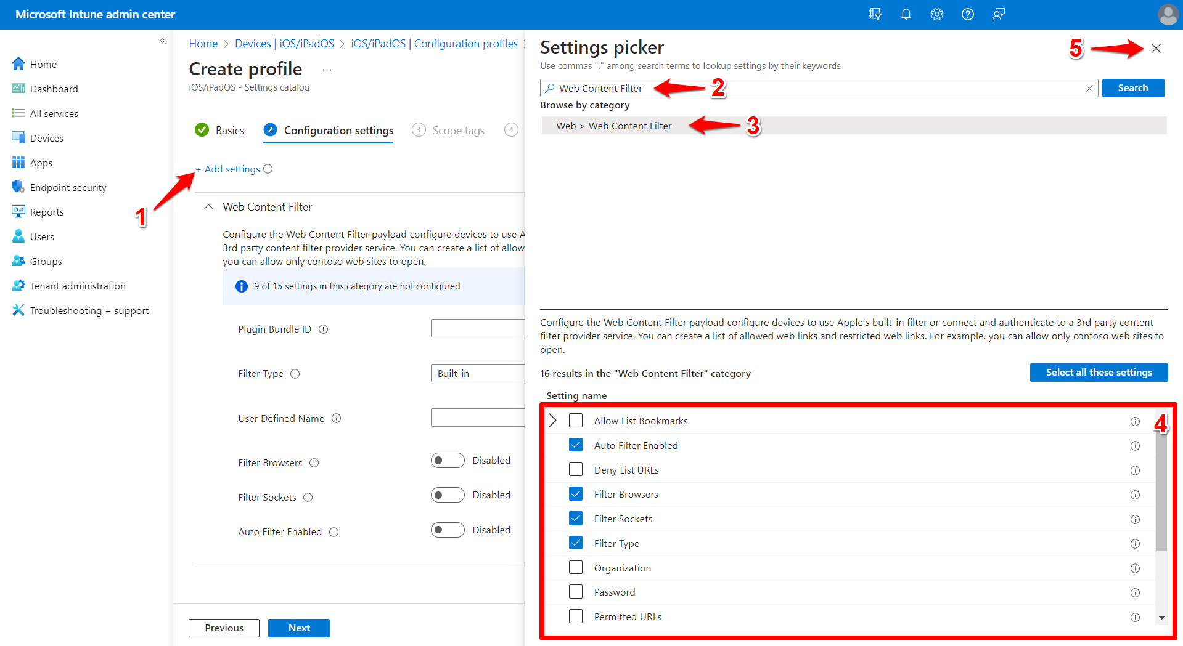1183x646 pixels.
Task: Open user account avatar
Action: pyautogui.click(x=1168, y=14)
